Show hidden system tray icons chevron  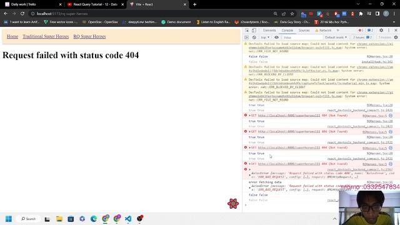(334, 219)
